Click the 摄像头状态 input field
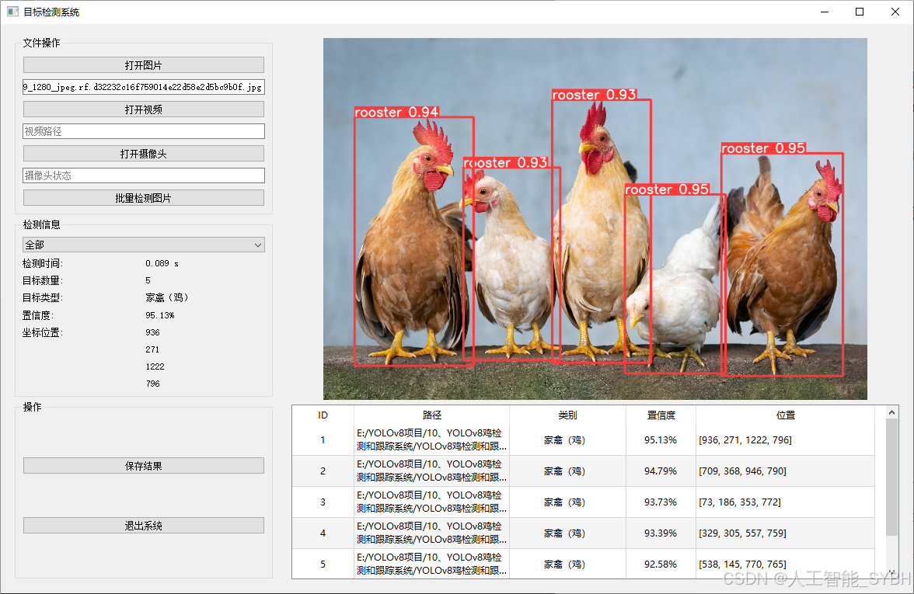 tap(143, 175)
